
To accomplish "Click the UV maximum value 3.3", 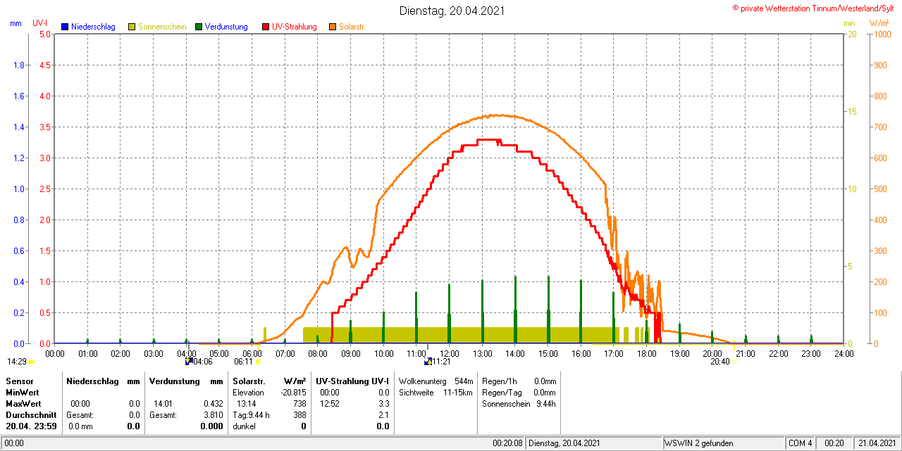I will (x=383, y=404).
